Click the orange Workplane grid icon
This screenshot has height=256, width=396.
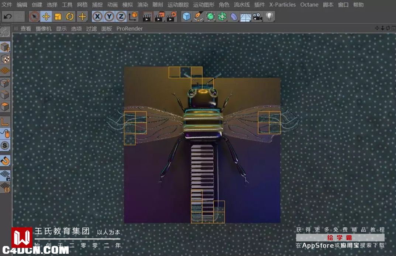click(5, 71)
